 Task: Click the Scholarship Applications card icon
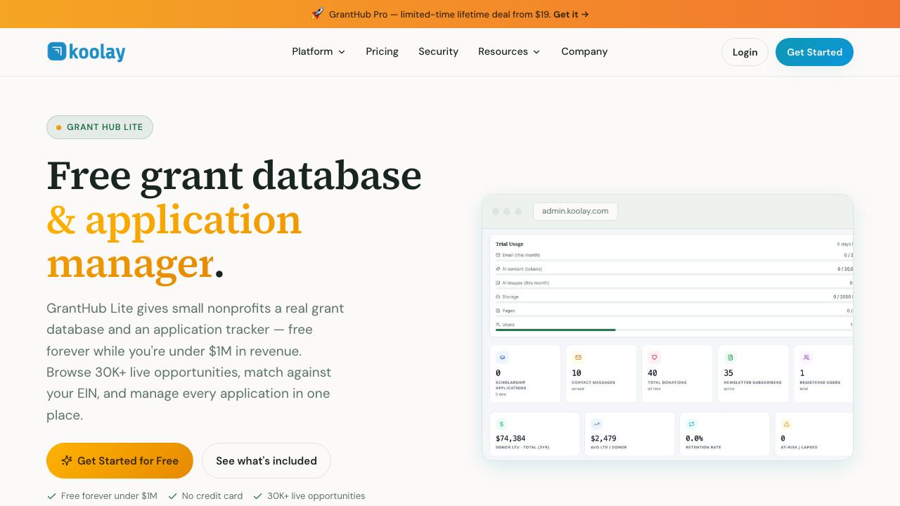[502, 357]
